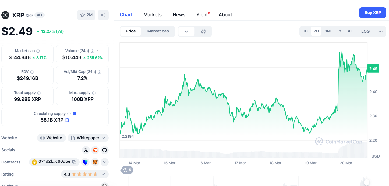Open the Volume (24h) details arrow
The height and width of the screenshot is (186, 389).
[x=98, y=51]
